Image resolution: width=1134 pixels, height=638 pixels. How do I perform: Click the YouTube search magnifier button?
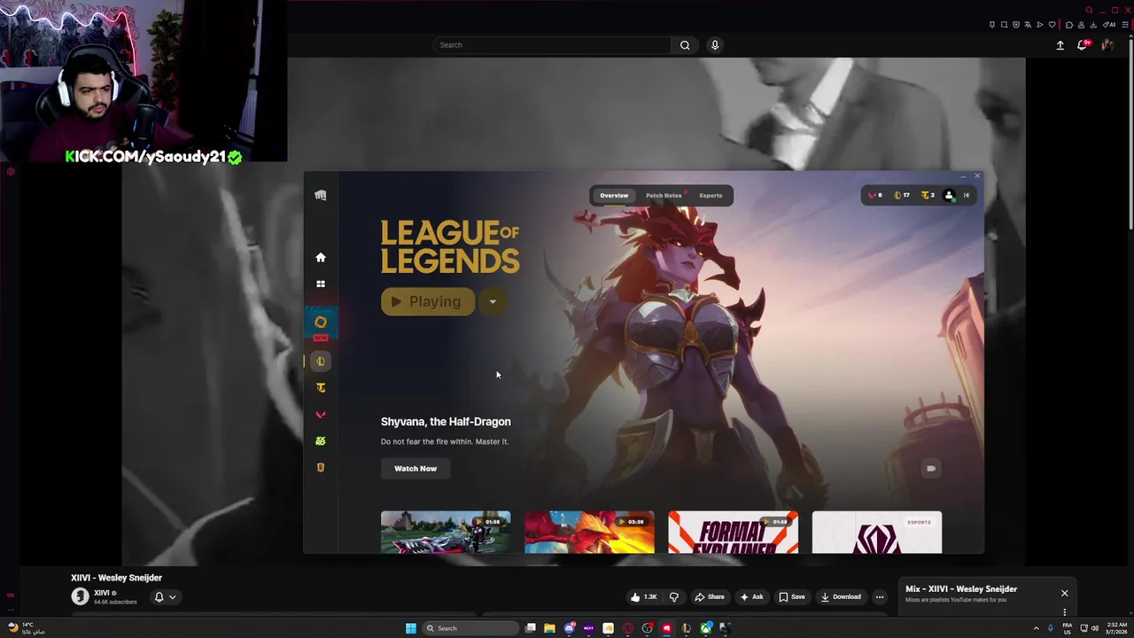click(685, 45)
